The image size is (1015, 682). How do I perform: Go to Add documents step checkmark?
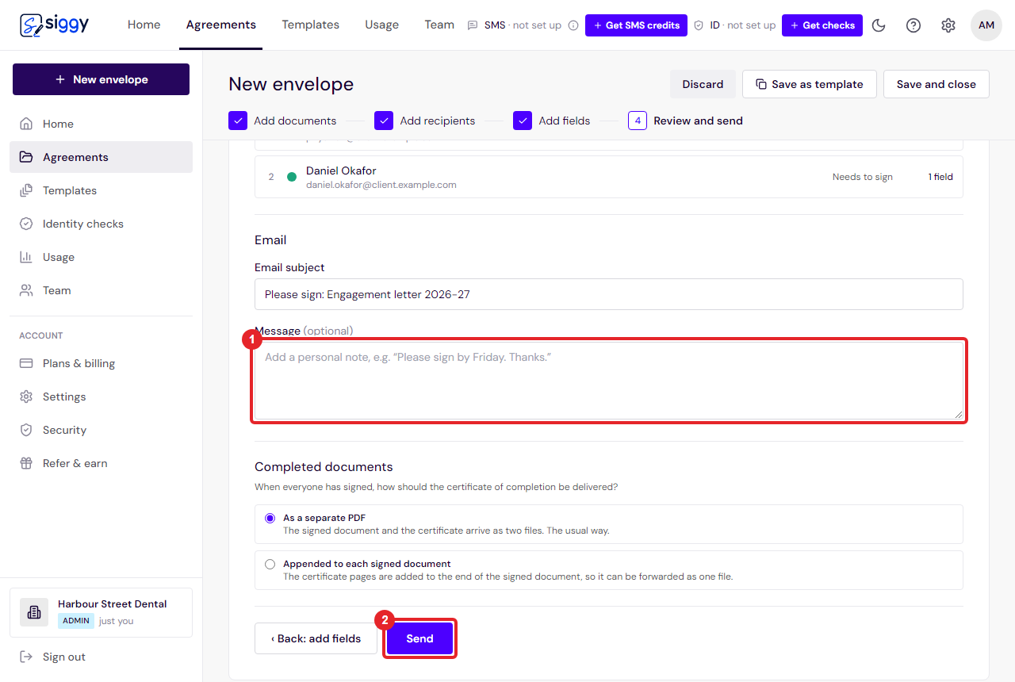(238, 121)
